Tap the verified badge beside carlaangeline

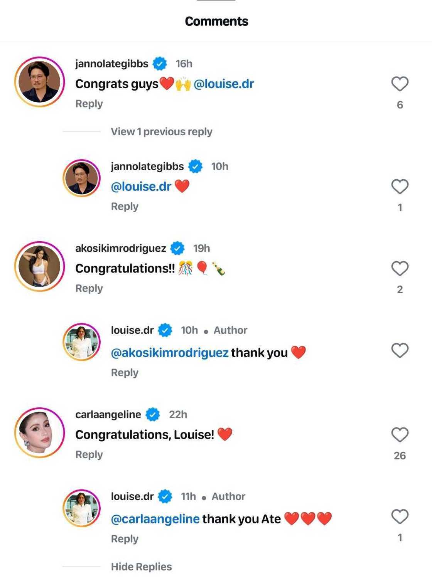point(153,415)
